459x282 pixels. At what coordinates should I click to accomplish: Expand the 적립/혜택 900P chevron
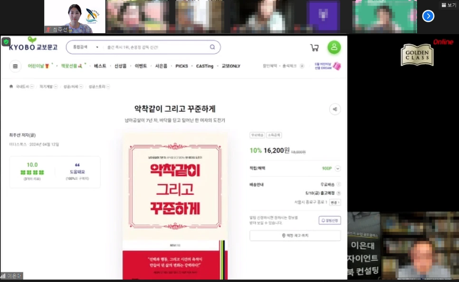(x=337, y=168)
